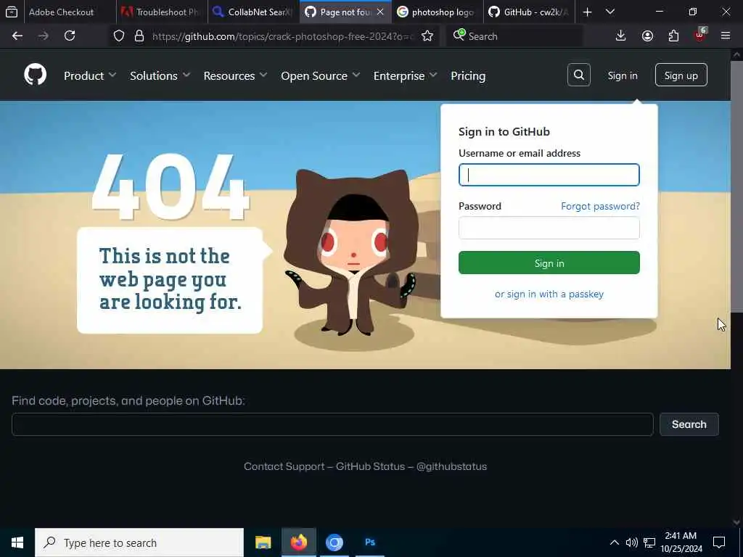The image size is (743, 557).
Task: Open File Explorer from taskbar
Action: click(x=263, y=542)
